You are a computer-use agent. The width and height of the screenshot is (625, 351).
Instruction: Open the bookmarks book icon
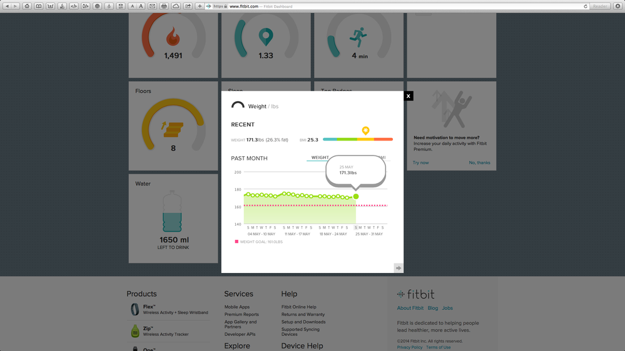[x=39, y=6]
